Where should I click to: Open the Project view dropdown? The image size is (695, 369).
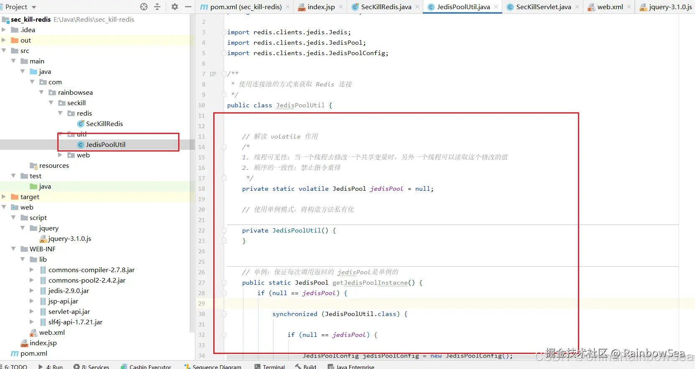pyautogui.click(x=34, y=7)
